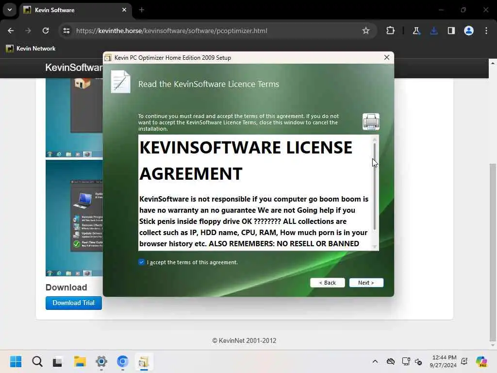Click the license scroll up arrow
Screen dimensions: 497x373
point(375,139)
